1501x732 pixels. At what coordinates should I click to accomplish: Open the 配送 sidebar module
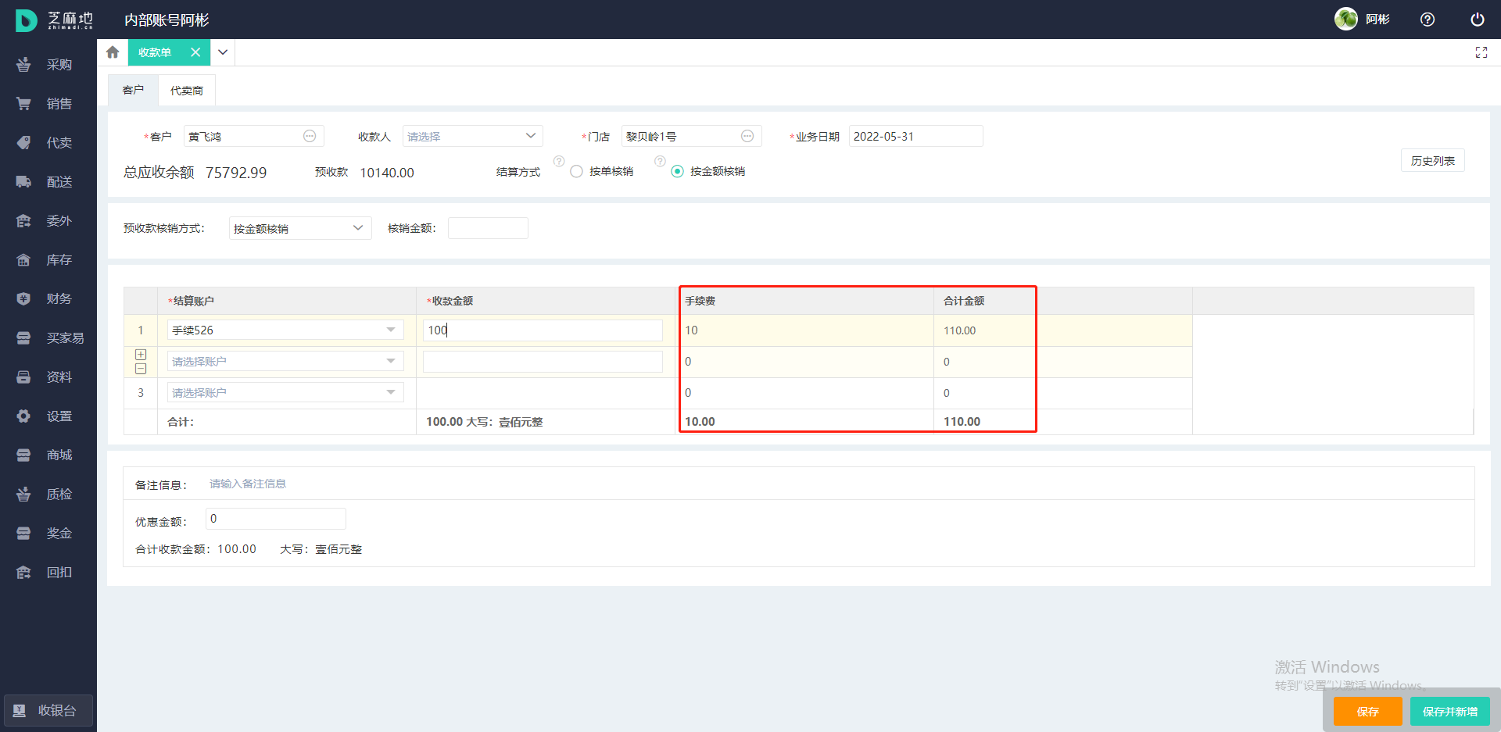tap(48, 182)
